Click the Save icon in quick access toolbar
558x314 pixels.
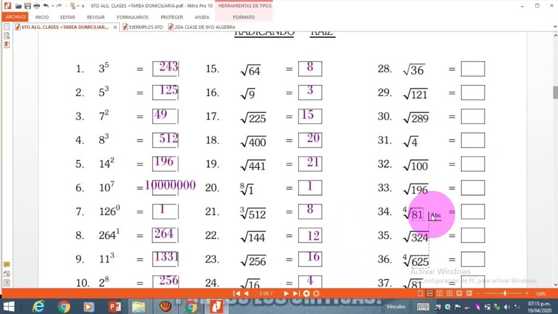click(x=28, y=5)
